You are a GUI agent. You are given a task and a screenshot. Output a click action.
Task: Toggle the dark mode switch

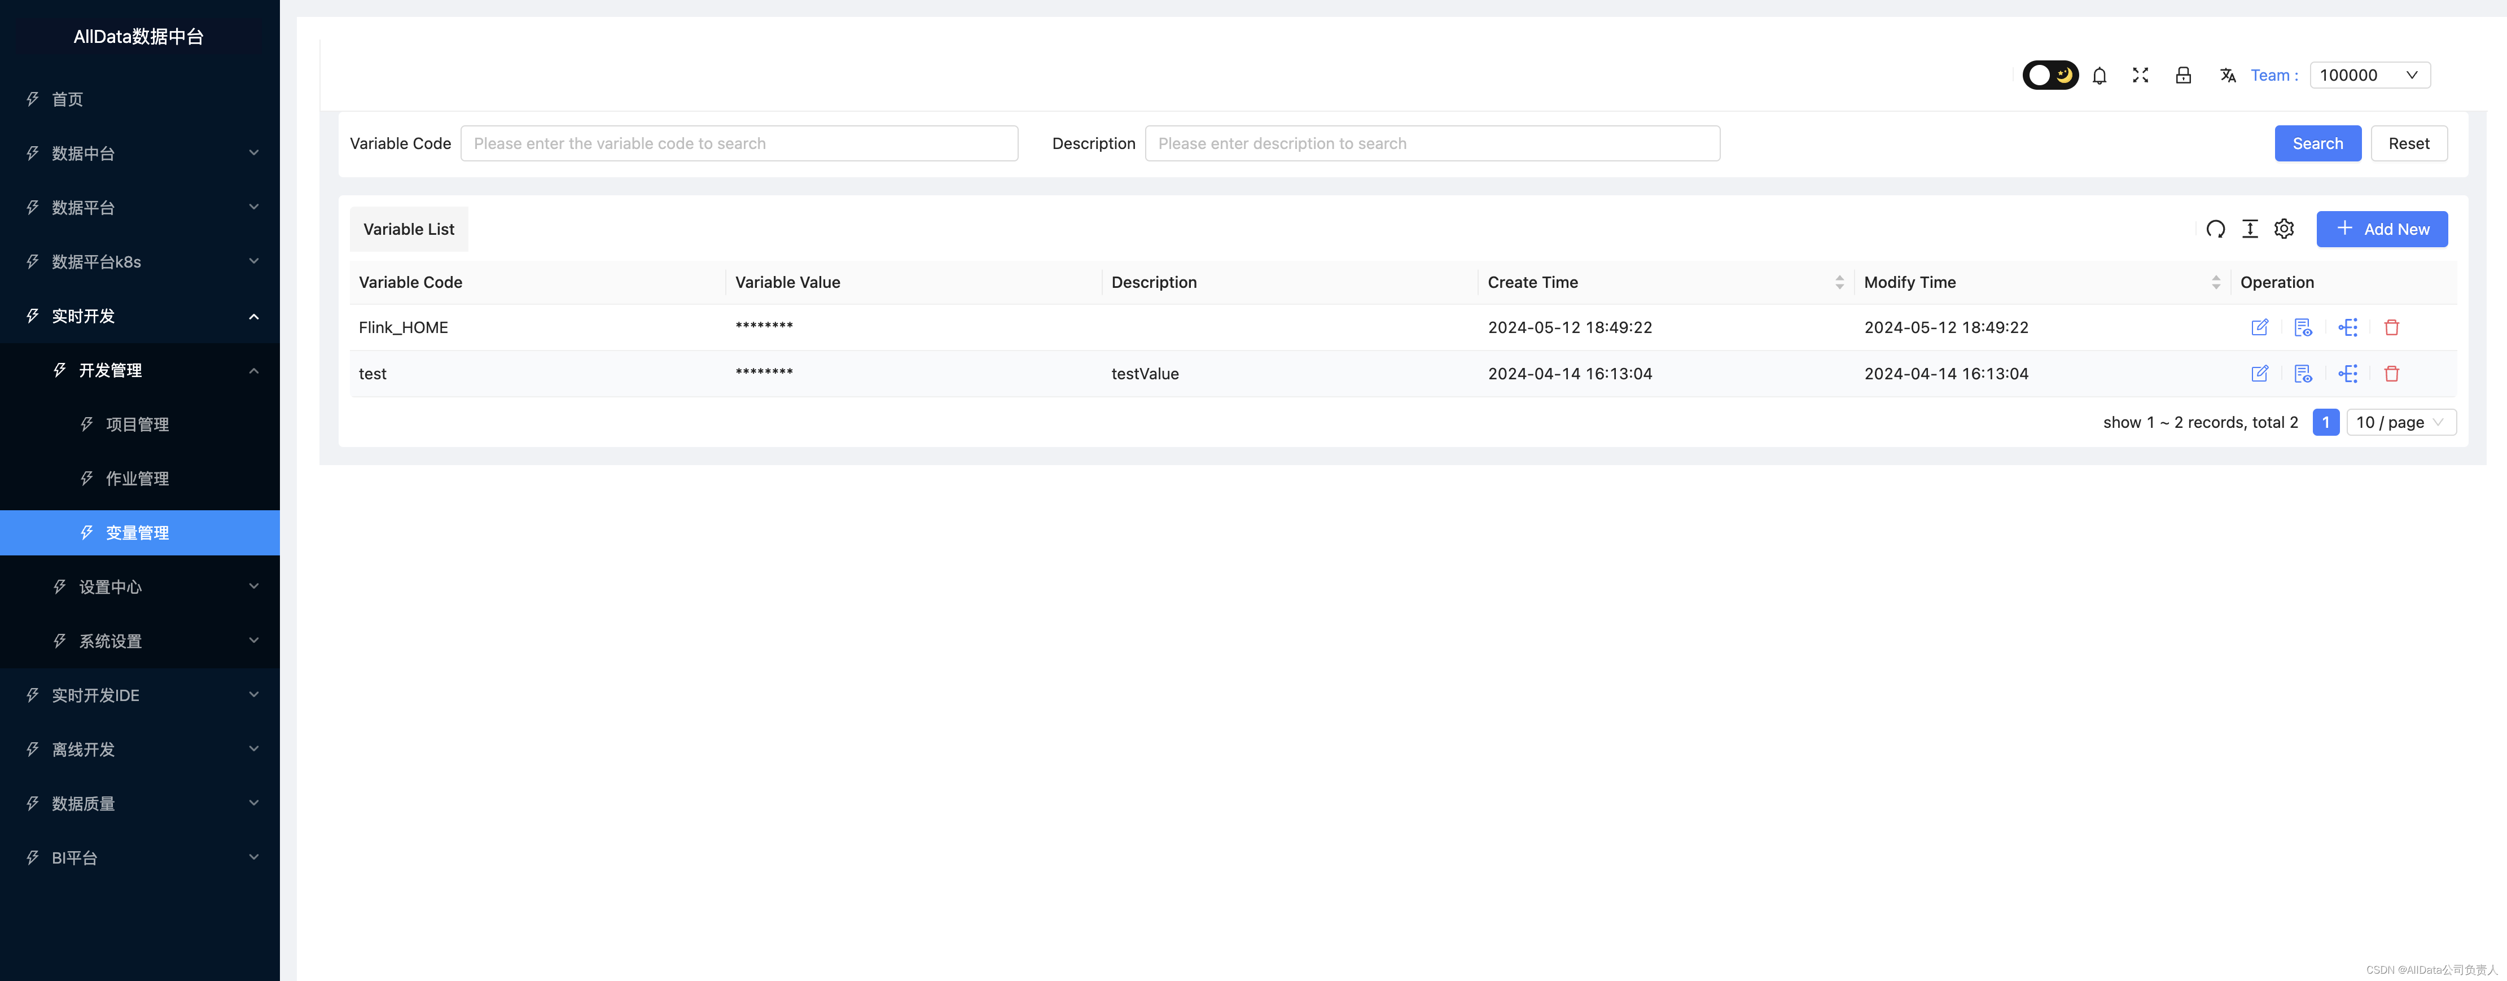click(2050, 75)
